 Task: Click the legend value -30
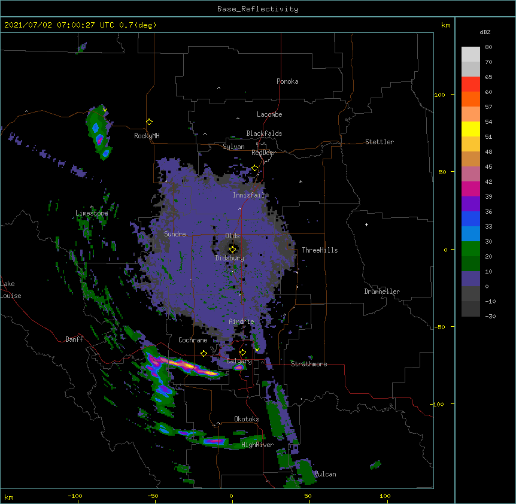pos(490,317)
